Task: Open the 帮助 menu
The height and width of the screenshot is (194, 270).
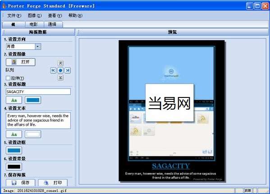Action: click(x=75, y=16)
